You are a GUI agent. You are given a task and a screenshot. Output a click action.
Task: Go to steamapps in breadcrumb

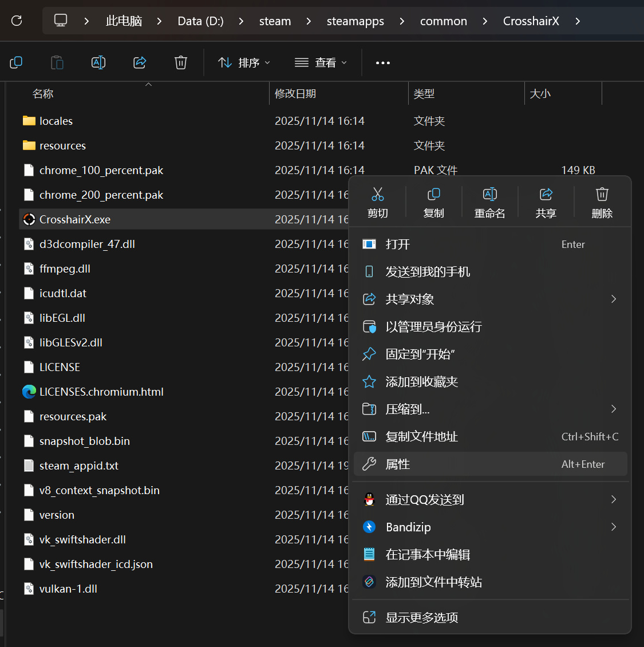click(355, 21)
